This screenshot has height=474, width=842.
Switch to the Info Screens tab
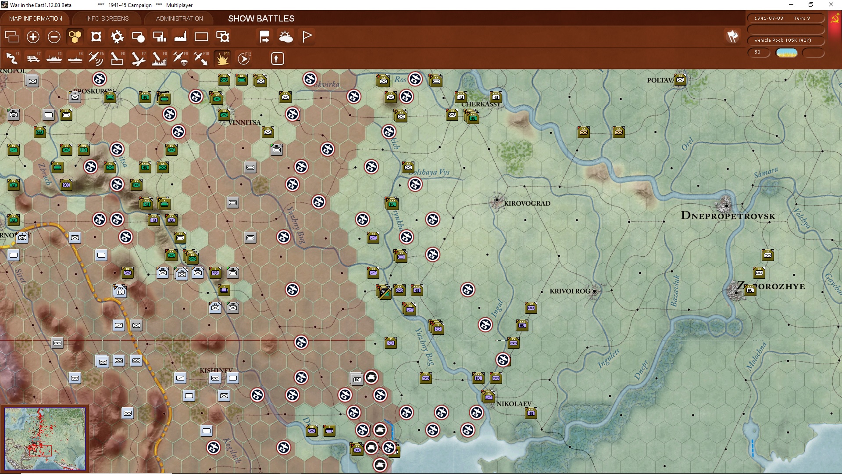[107, 18]
